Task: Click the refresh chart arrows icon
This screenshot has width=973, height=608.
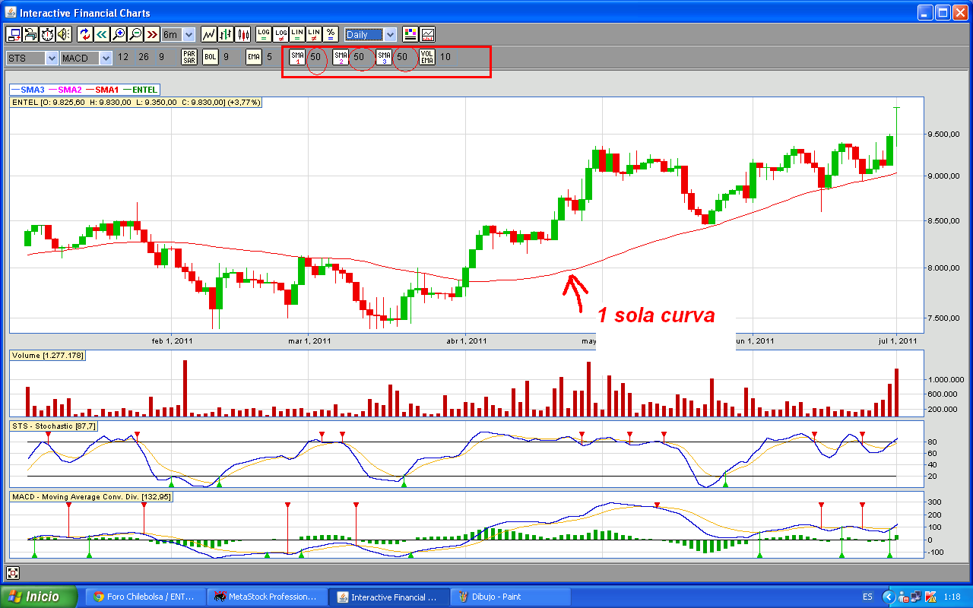Action: [x=84, y=34]
